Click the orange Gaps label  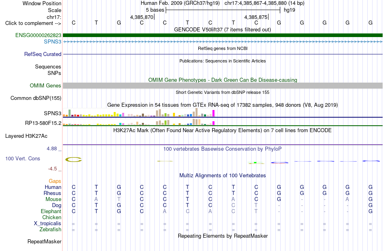(55, 181)
